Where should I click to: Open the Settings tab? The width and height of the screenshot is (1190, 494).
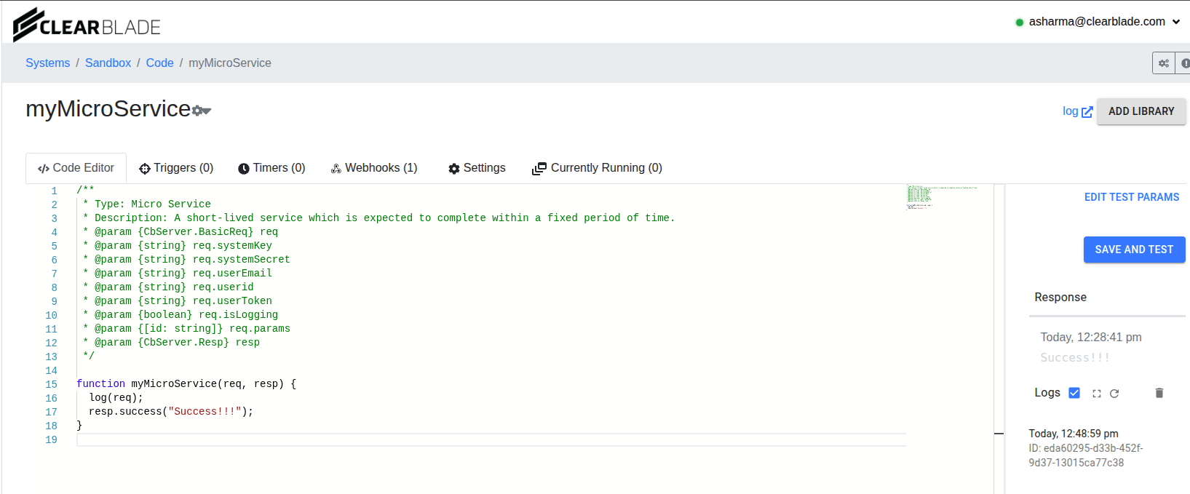click(x=477, y=168)
